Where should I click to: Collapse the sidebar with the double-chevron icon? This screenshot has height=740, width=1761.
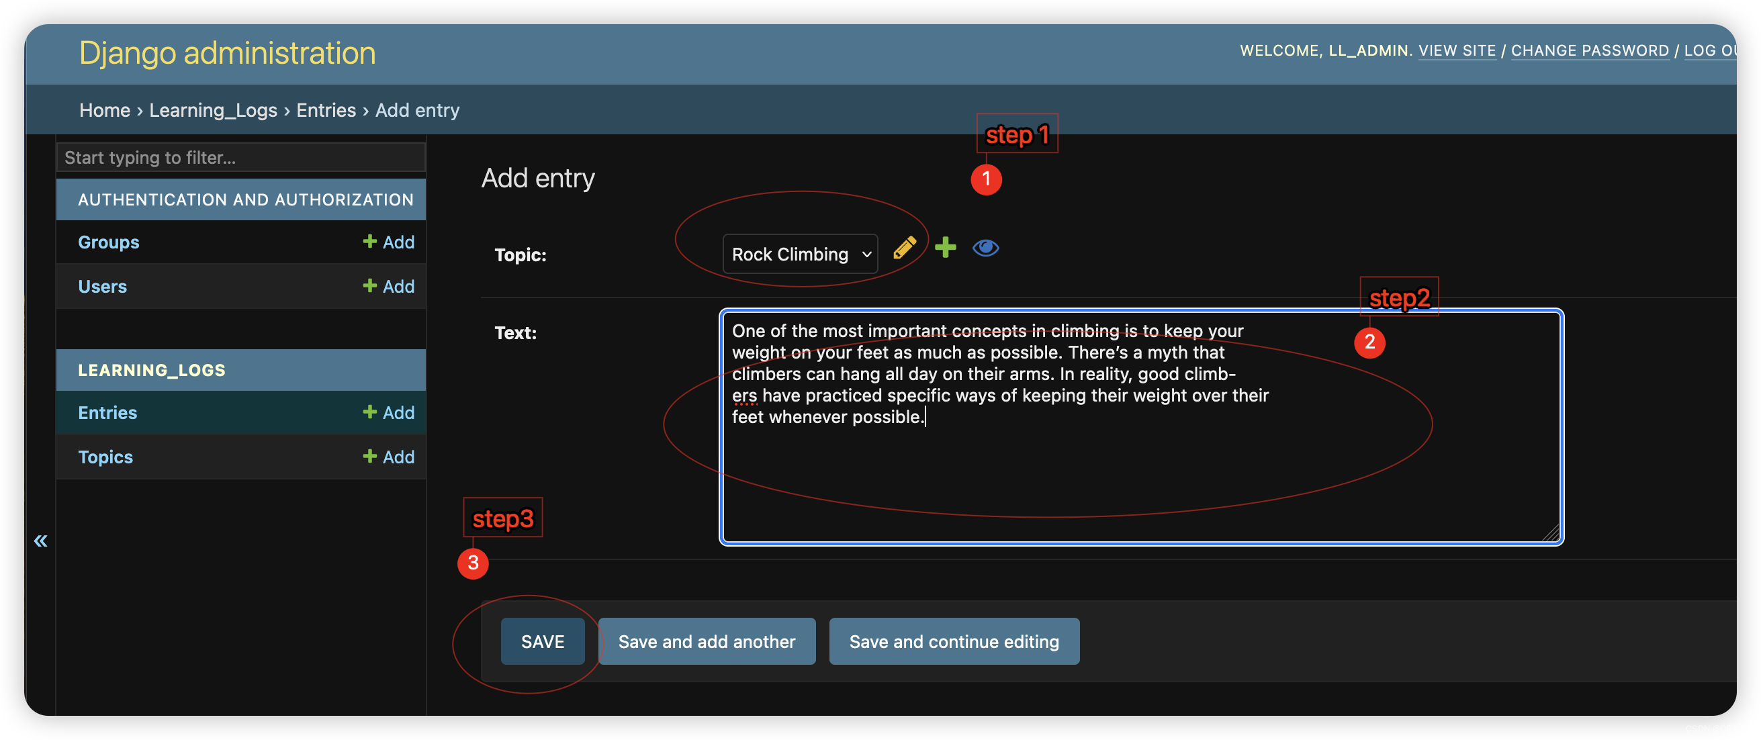40,541
